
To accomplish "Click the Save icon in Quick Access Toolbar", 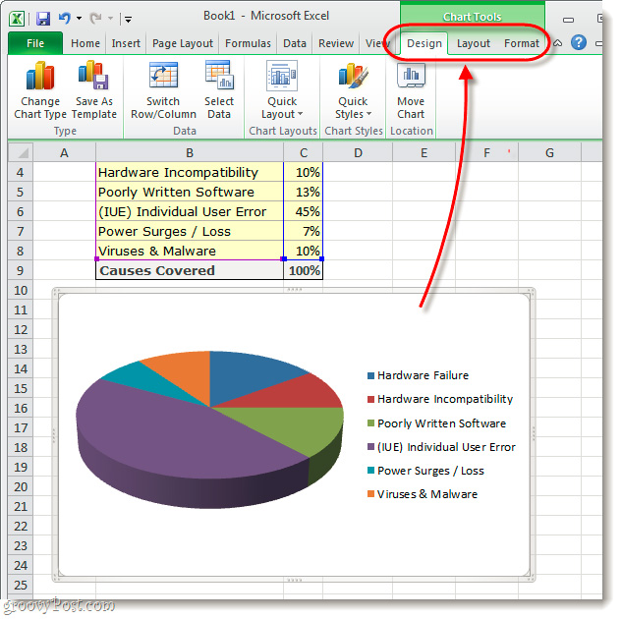I will coord(43,19).
